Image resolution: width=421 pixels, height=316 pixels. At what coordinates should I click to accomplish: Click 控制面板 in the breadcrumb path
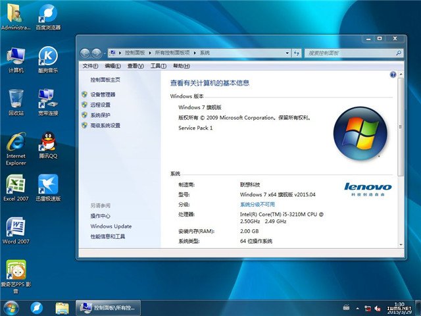click(135, 53)
